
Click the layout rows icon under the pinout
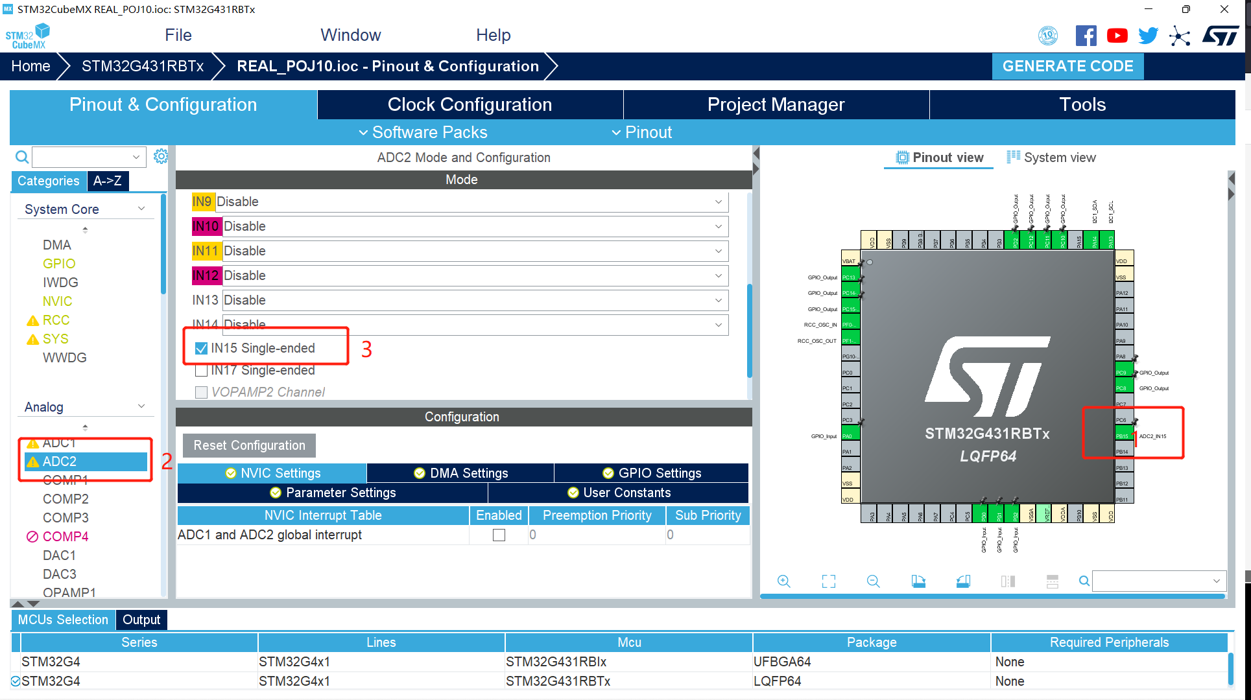coord(1053,581)
